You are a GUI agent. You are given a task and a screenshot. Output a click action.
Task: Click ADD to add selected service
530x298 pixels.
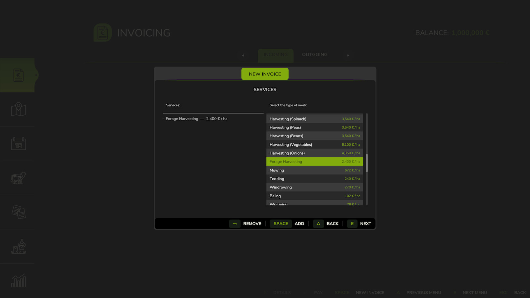299,224
